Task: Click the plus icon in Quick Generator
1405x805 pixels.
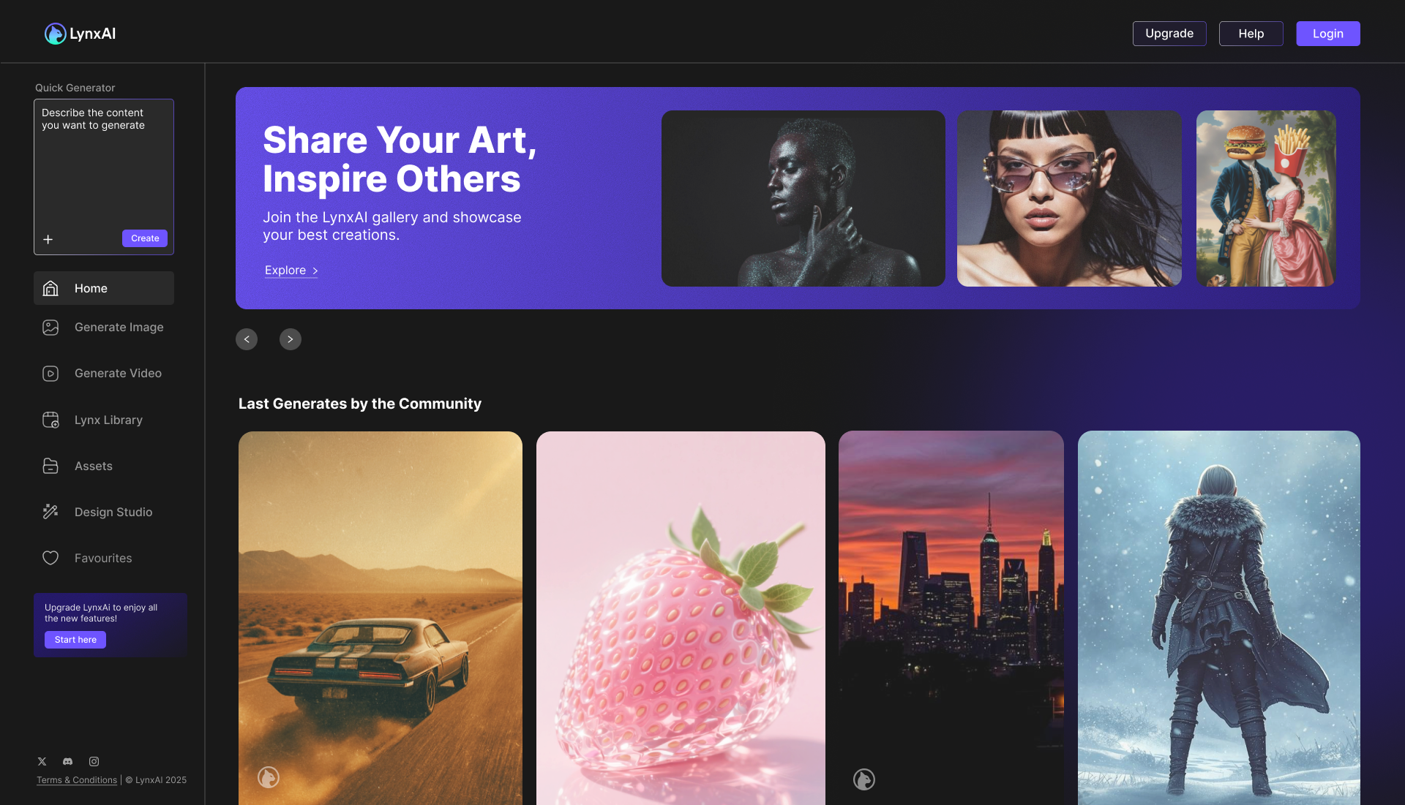Action: 48,239
